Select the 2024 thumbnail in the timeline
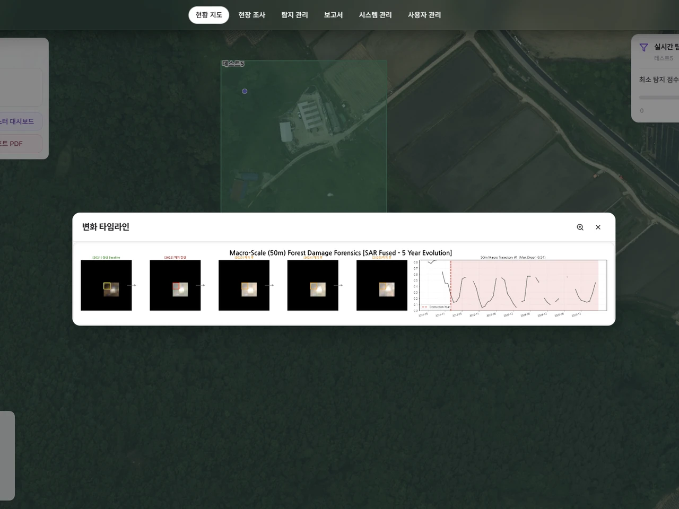Screen dimensions: 679x509 point(313,285)
